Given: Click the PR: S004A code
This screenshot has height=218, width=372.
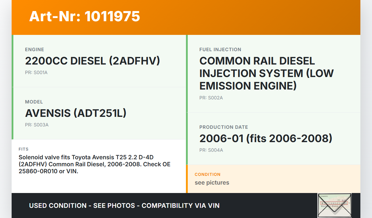Looking at the screenshot, I should pyautogui.click(x=211, y=150).
